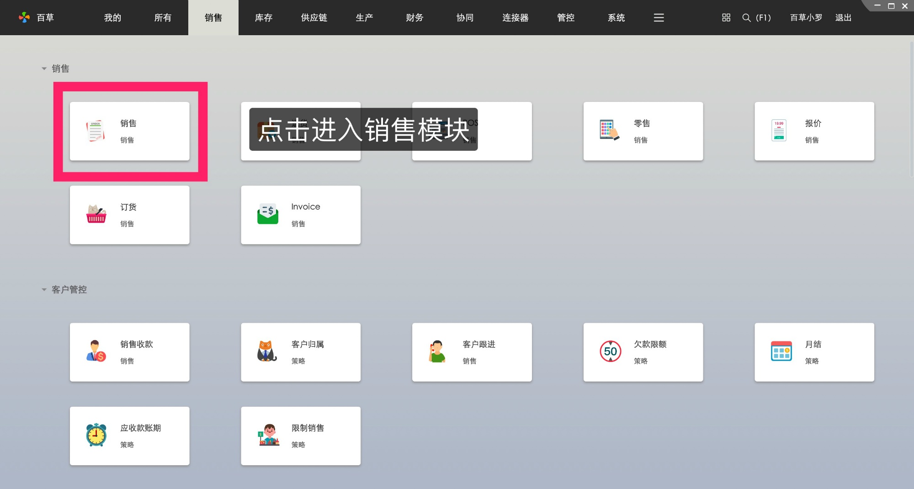
Task: Collapse the 销售 section
Action: (44, 68)
